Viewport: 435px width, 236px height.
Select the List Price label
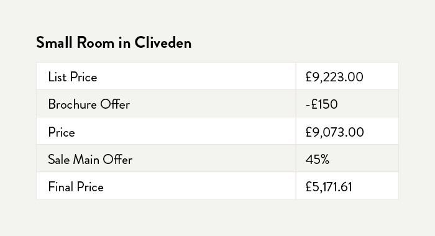[73, 77]
